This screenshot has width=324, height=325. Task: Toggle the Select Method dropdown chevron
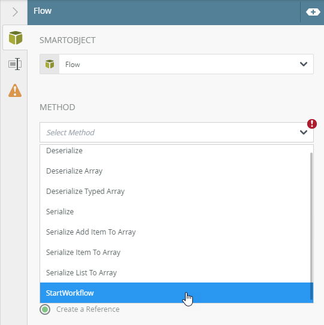[304, 132]
